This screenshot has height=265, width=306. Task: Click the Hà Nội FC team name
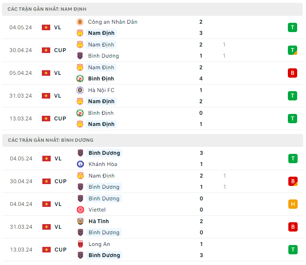click(x=101, y=90)
